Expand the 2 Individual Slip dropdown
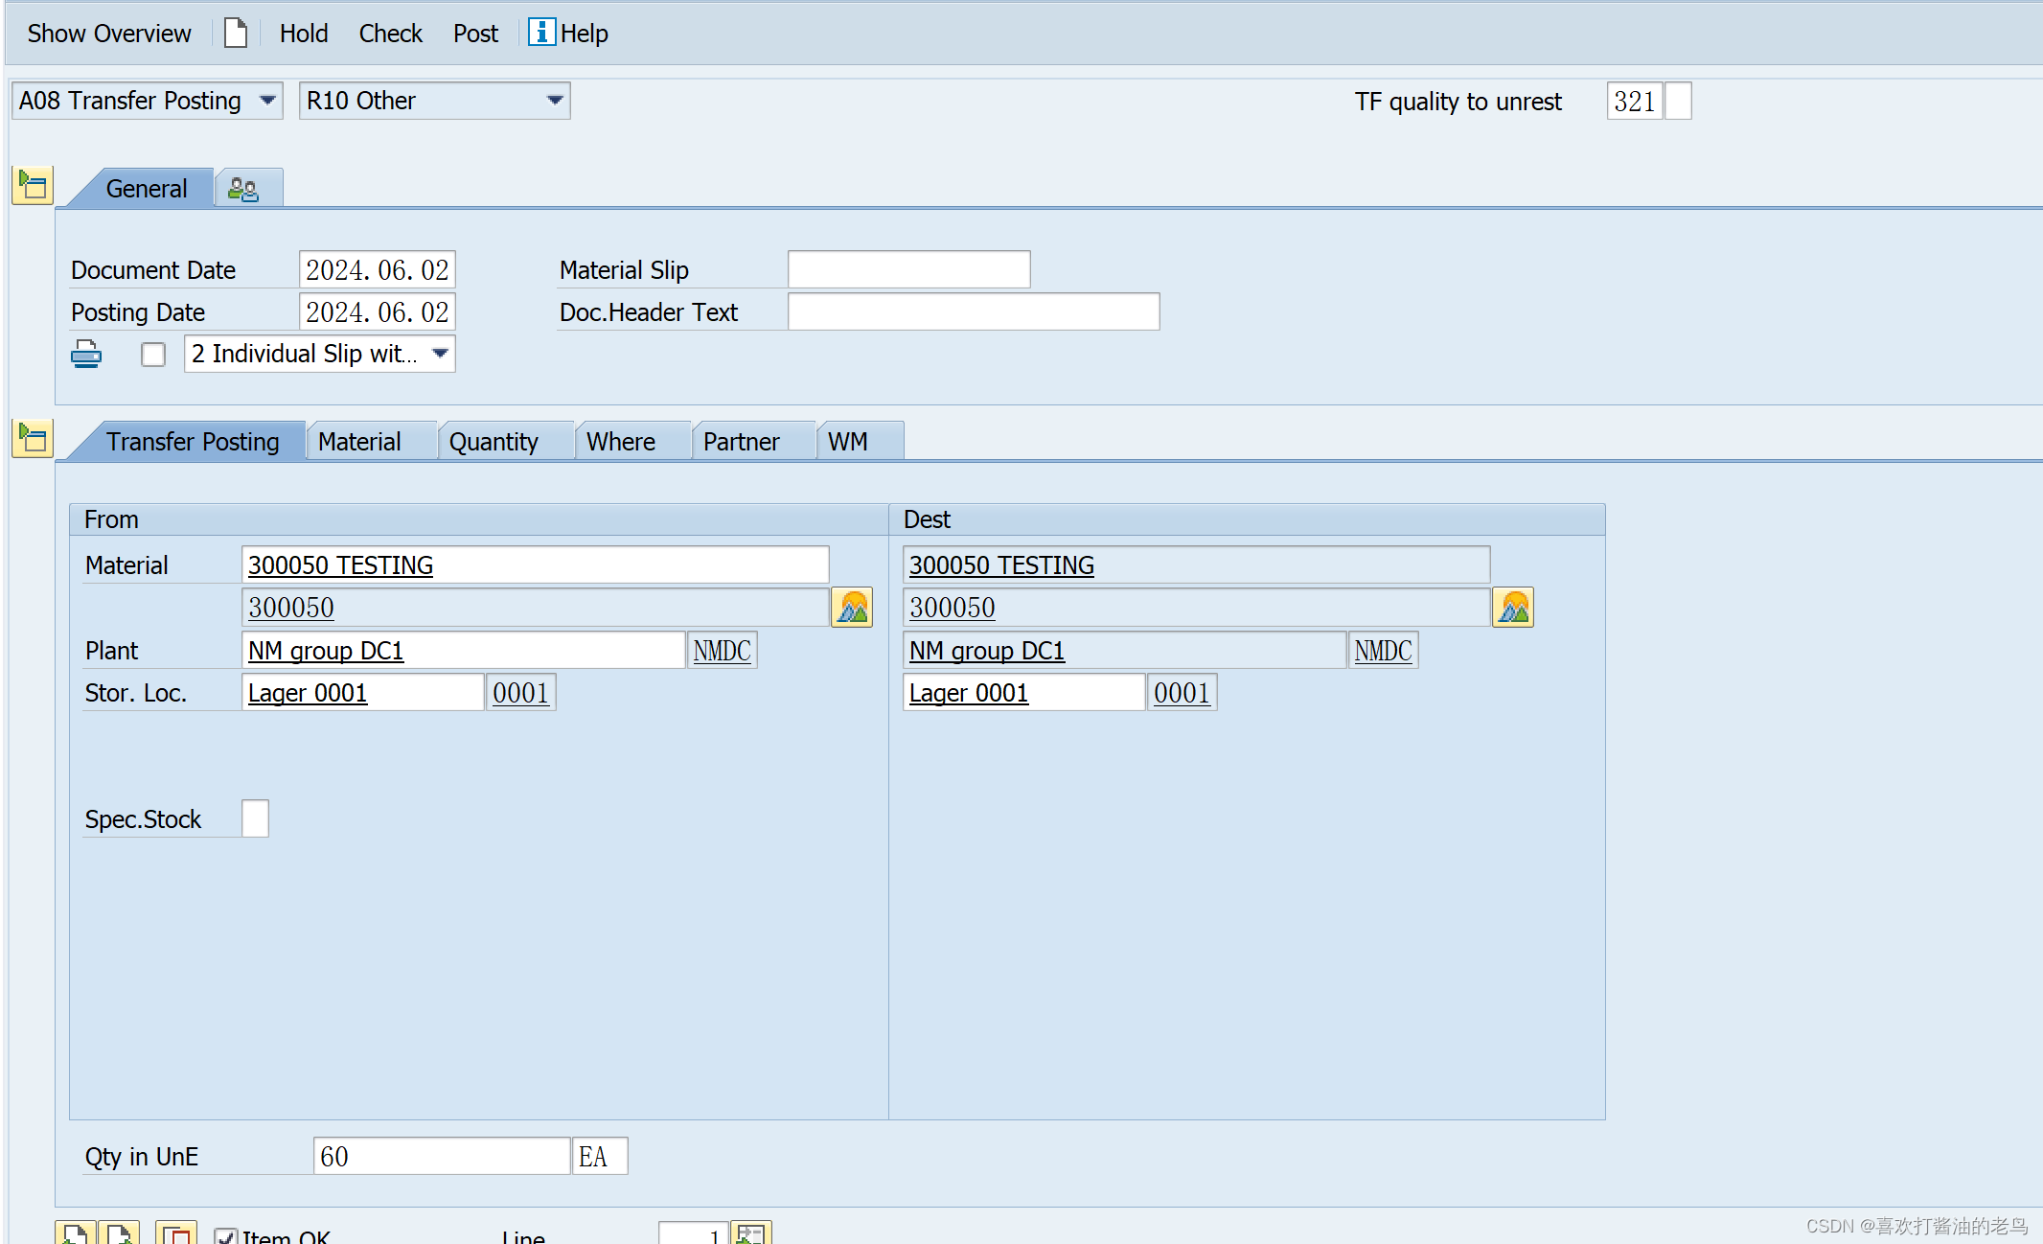This screenshot has width=2043, height=1244. pos(440,353)
